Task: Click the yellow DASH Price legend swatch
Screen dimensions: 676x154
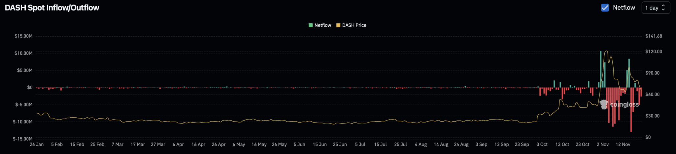Action: [x=338, y=25]
